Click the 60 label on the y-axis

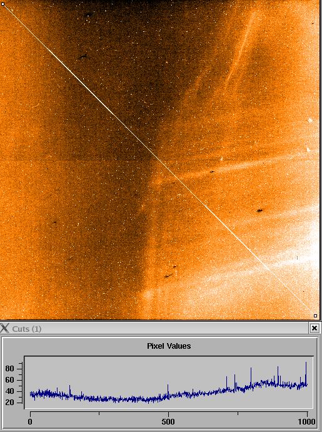9,380
